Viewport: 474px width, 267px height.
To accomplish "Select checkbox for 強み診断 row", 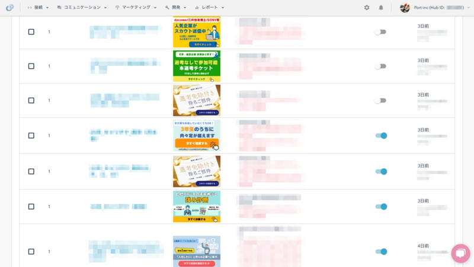I will [31, 207].
